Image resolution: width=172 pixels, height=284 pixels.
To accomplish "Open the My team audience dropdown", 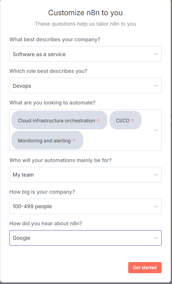I will point(85,175).
